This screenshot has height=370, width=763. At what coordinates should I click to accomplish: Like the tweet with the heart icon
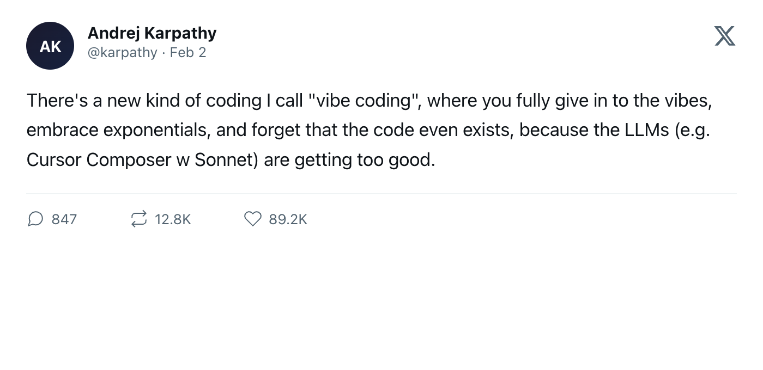(252, 219)
